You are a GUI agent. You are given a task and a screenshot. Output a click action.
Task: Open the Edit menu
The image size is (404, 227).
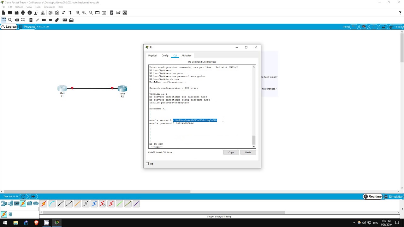pos(10,7)
